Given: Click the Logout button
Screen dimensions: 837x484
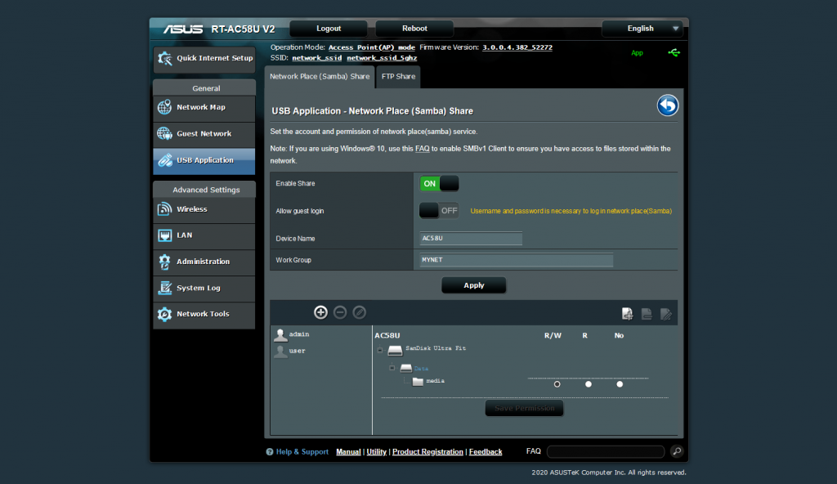Looking at the screenshot, I should pos(329,29).
